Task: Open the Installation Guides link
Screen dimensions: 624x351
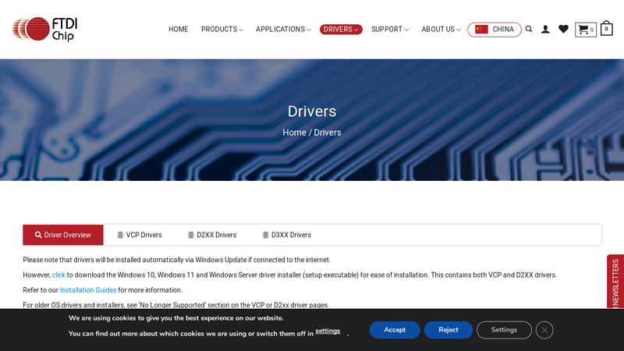Action: tap(88, 290)
